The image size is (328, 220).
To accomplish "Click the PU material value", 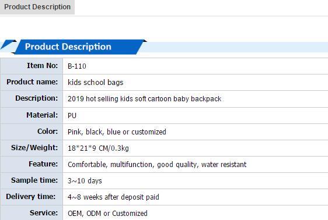I will coord(72,115).
